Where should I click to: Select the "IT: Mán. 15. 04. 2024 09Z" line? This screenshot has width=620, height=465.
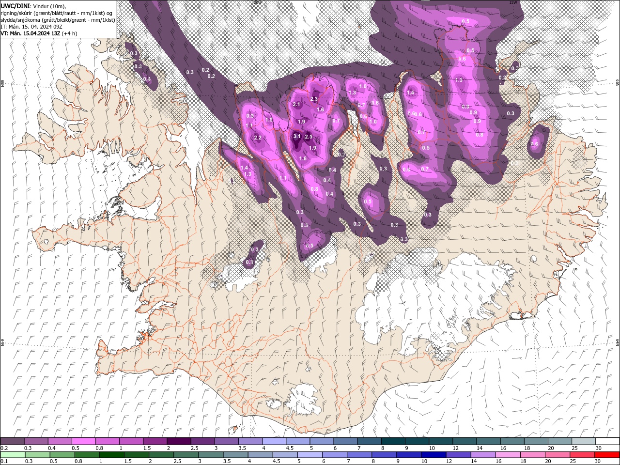tap(32, 27)
